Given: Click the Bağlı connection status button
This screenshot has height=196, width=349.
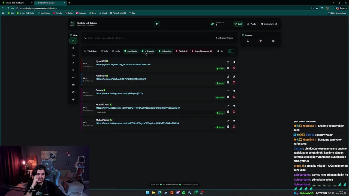Looking at the screenshot, I should coord(238,24).
